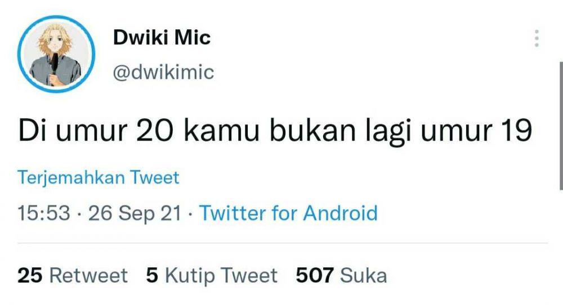Viewport: 563px width, 305px height.
Task: Click the 15:53 timestamp
Action: click(x=43, y=213)
